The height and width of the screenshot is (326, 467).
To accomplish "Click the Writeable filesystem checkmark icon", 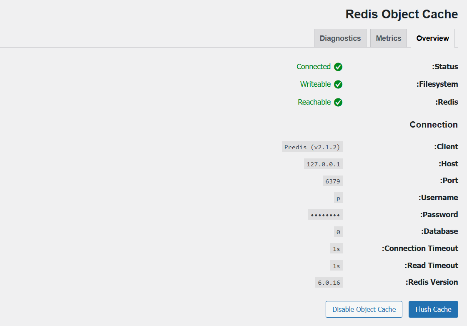I will click(338, 84).
